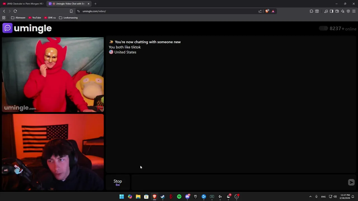Open the YouTube bookmark

(35, 18)
